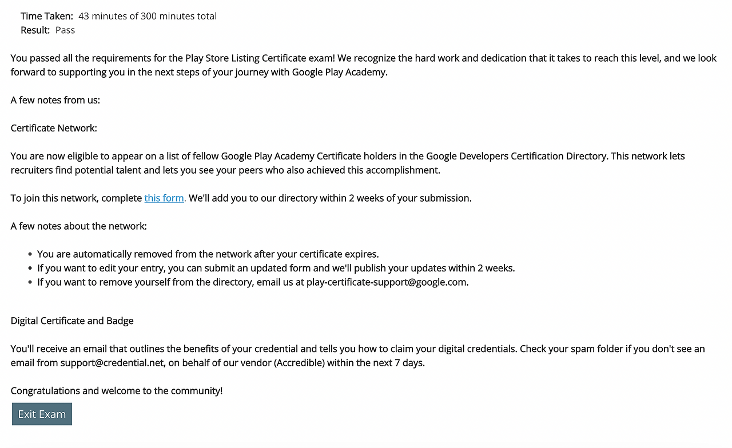Click the 'Result:' label
Viewport: 732px width, 448px height.
point(35,30)
